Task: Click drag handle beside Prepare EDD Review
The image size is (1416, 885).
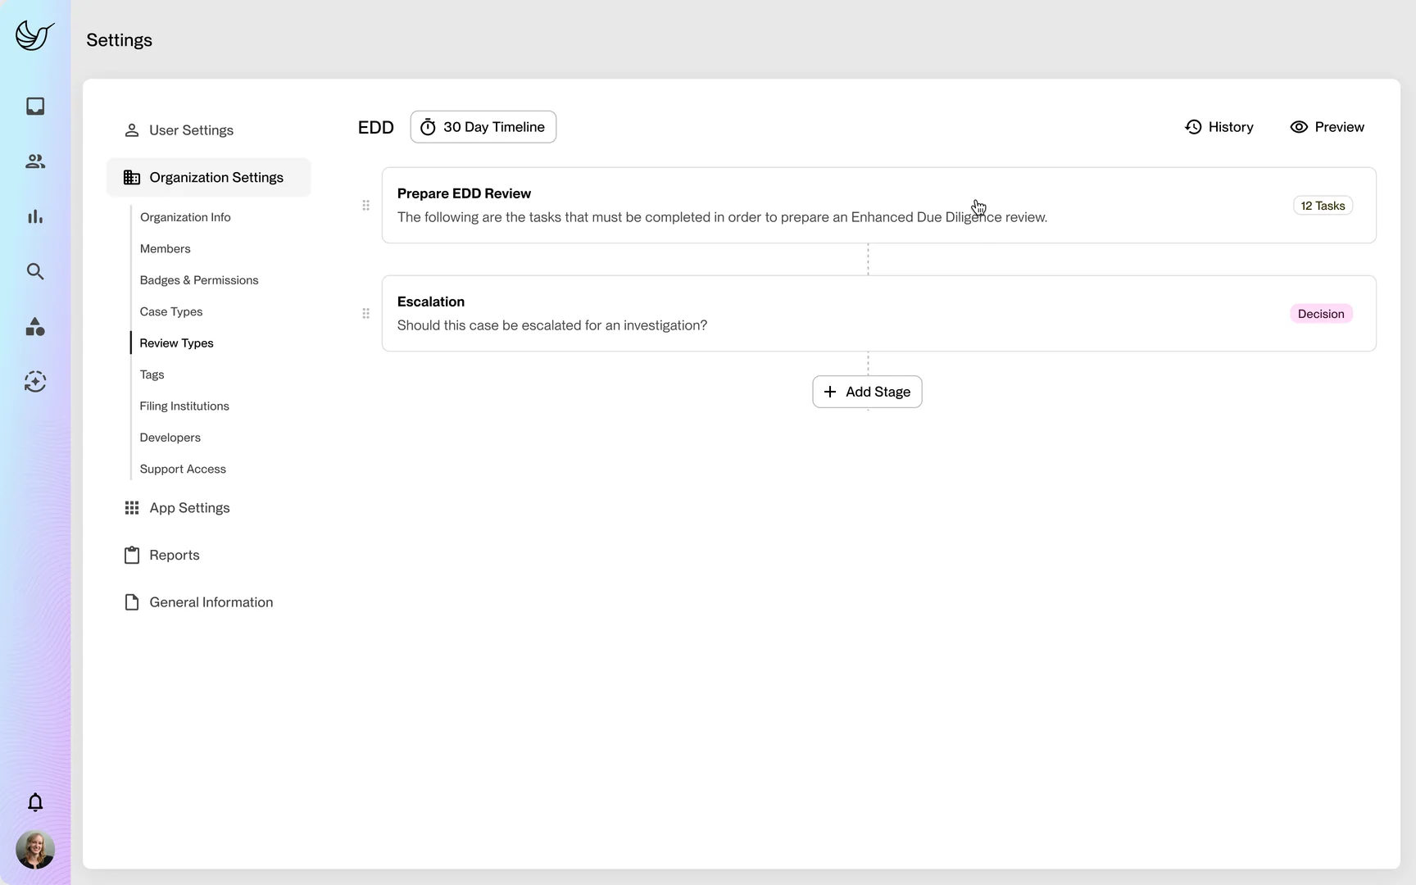Action: pyautogui.click(x=366, y=206)
